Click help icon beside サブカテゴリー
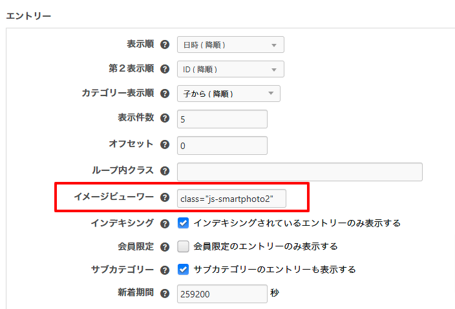The height and width of the screenshot is (309, 455). coord(165,269)
